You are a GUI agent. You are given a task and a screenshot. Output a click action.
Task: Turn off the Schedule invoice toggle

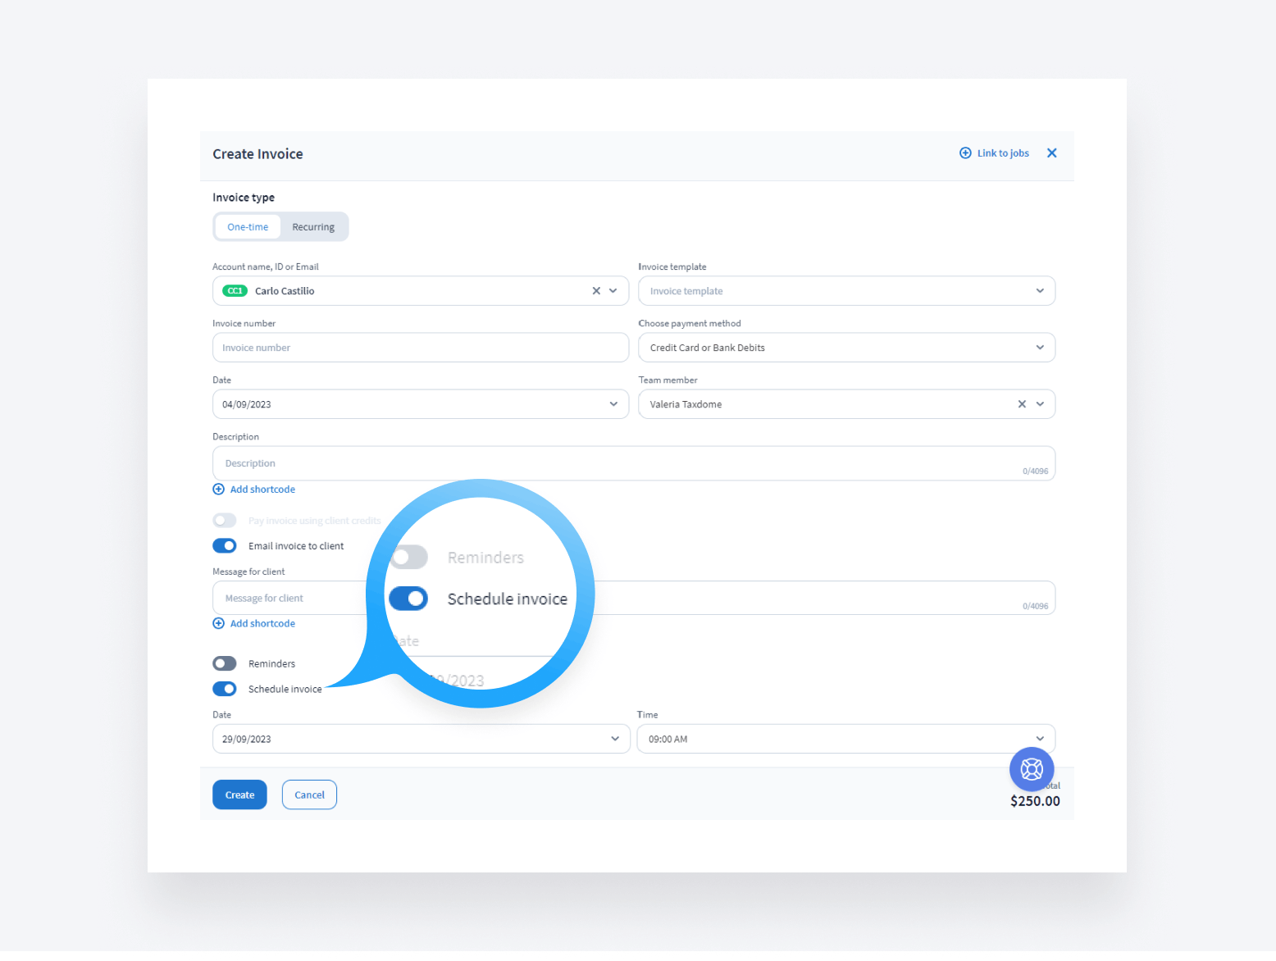tap(225, 689)
